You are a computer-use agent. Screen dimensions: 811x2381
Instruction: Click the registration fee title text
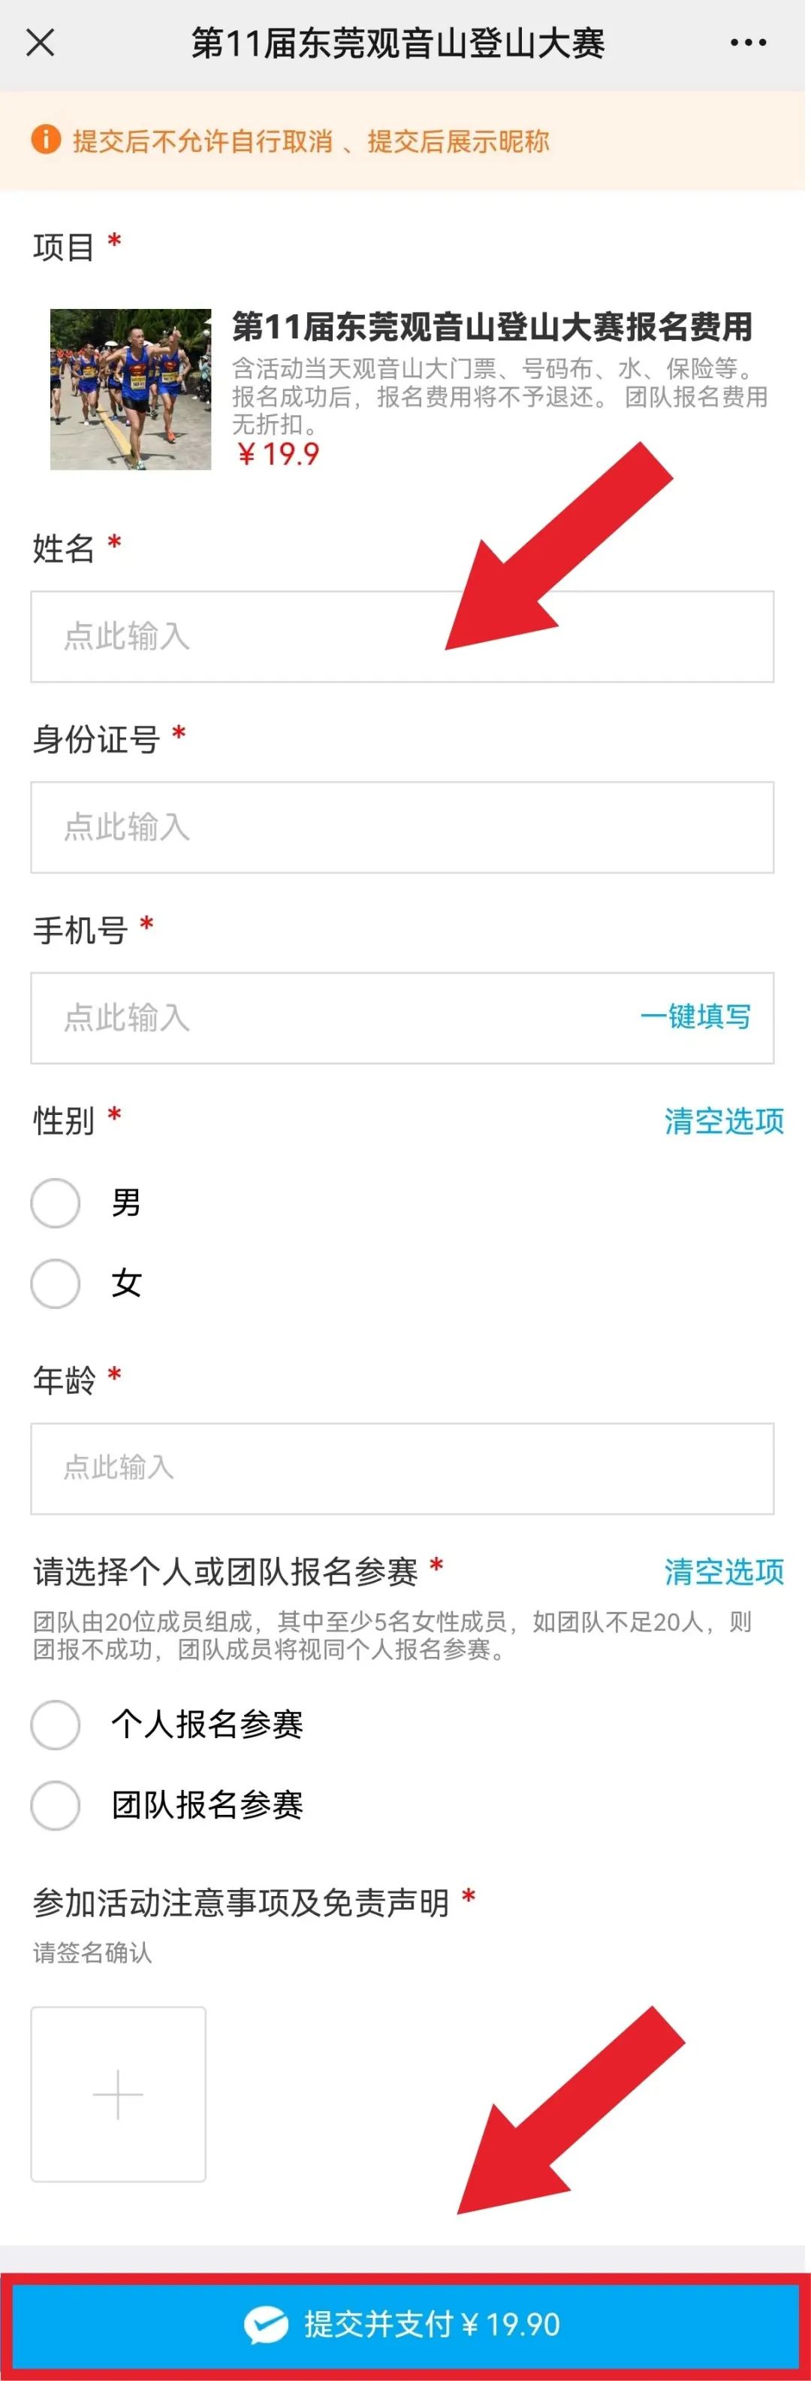[491, 326]
